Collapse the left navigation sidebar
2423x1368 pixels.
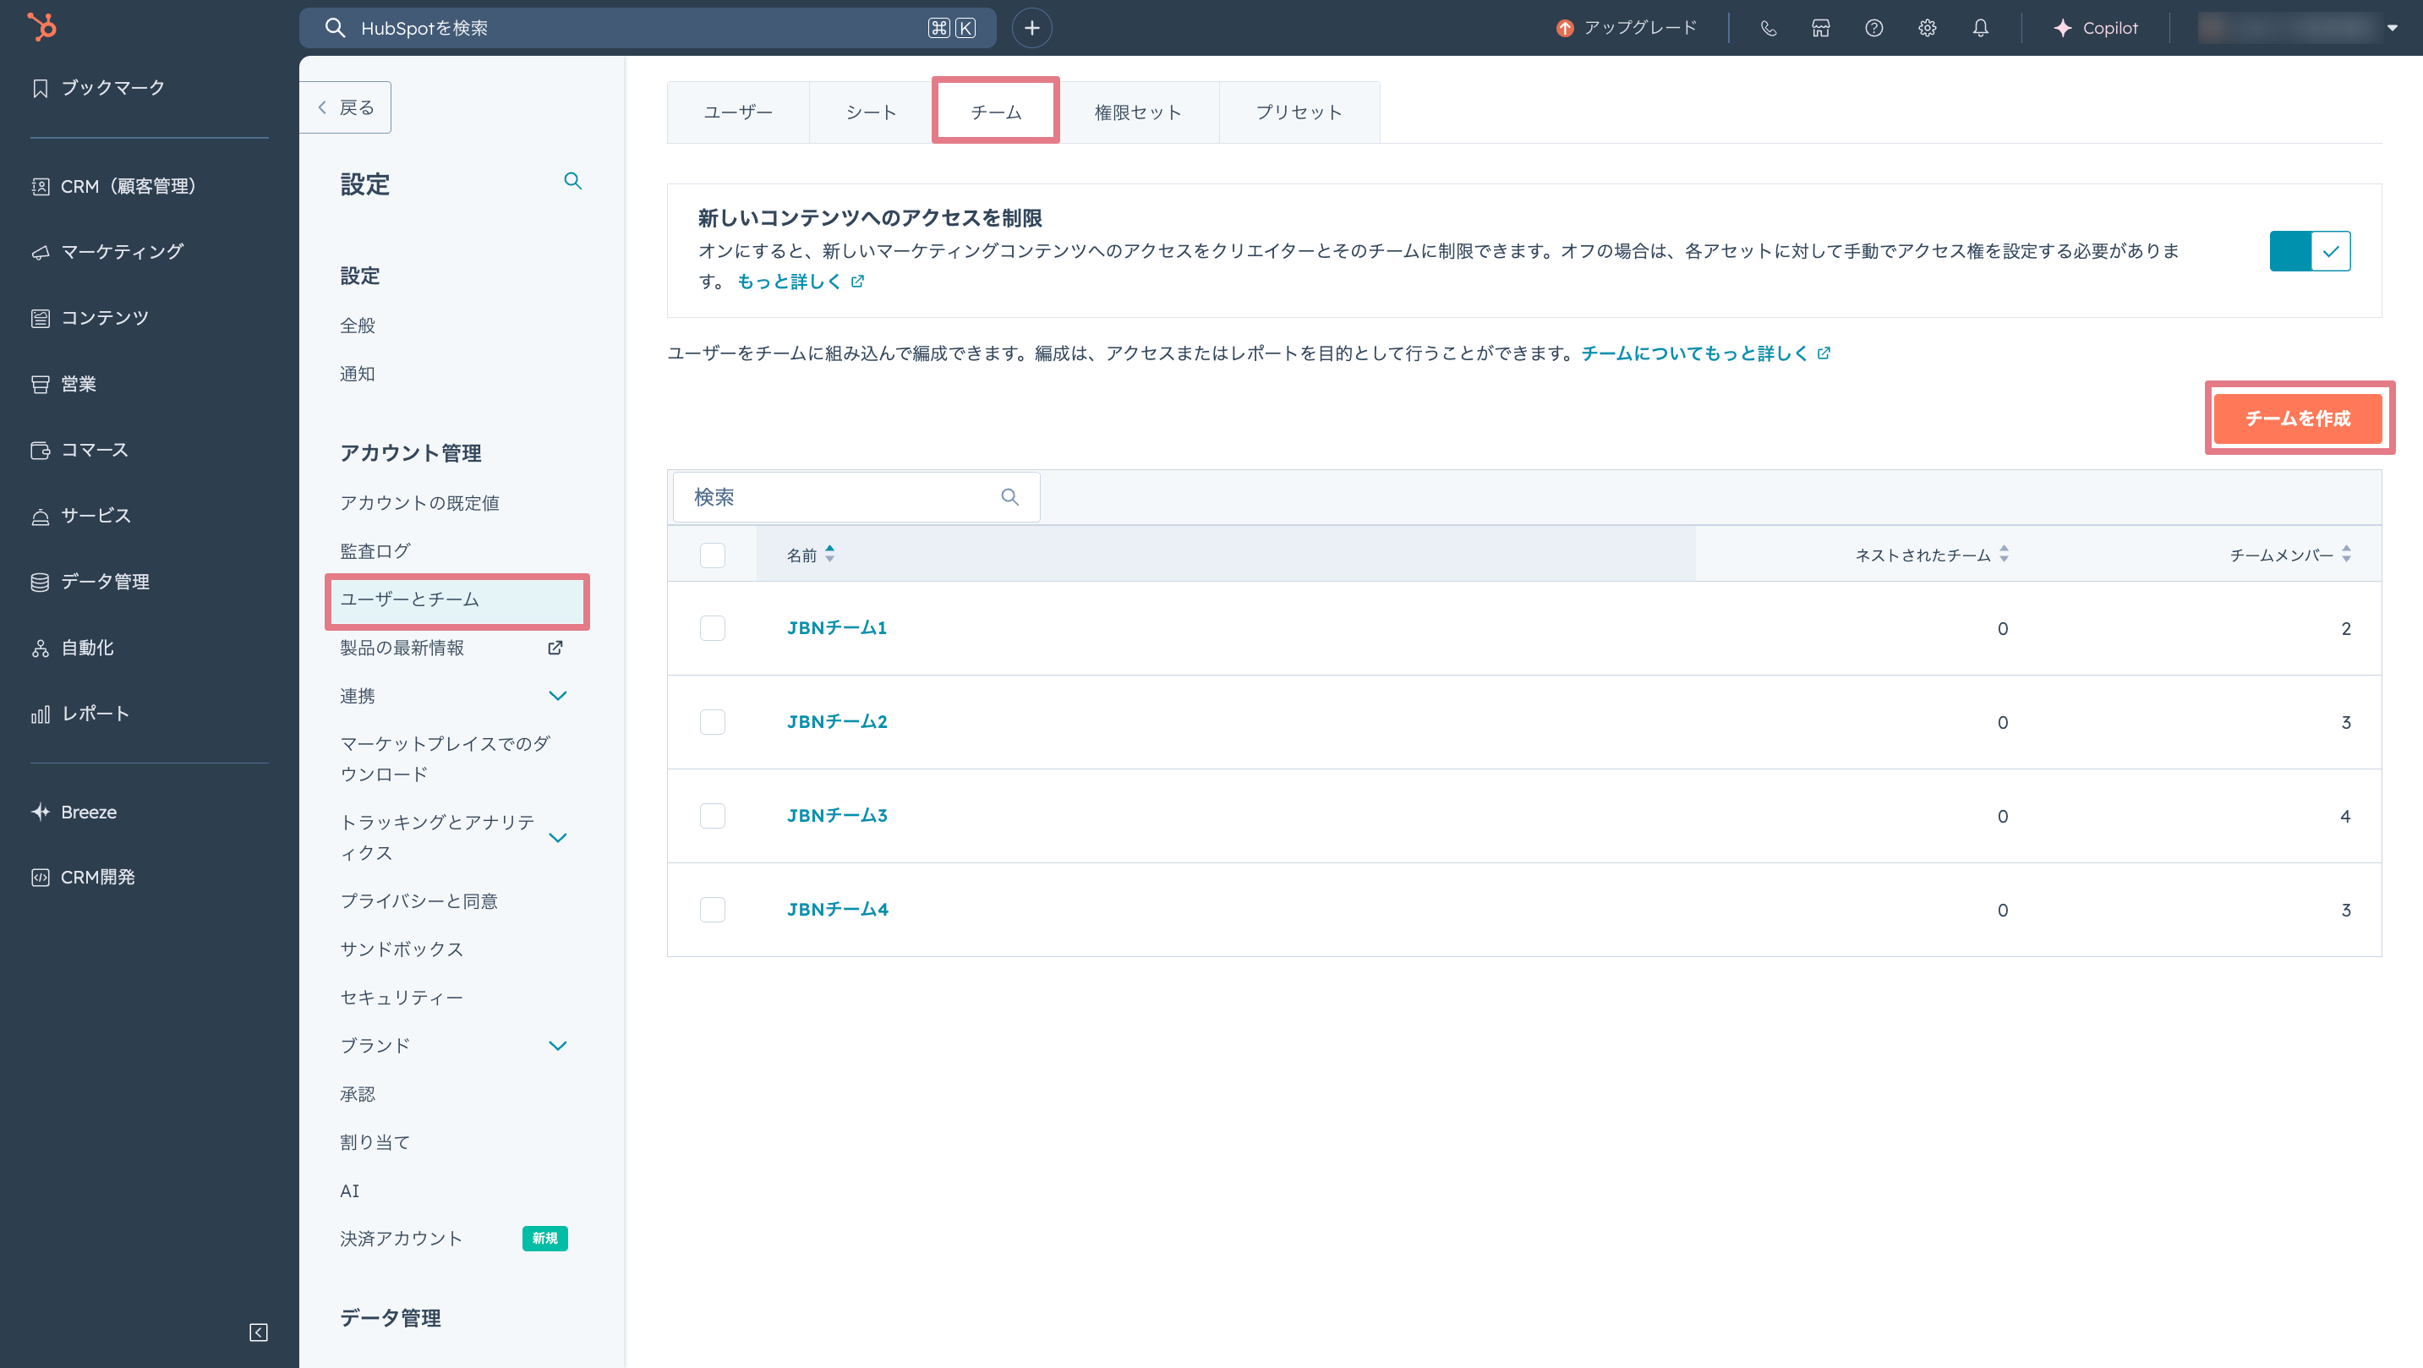(259, 1332)
